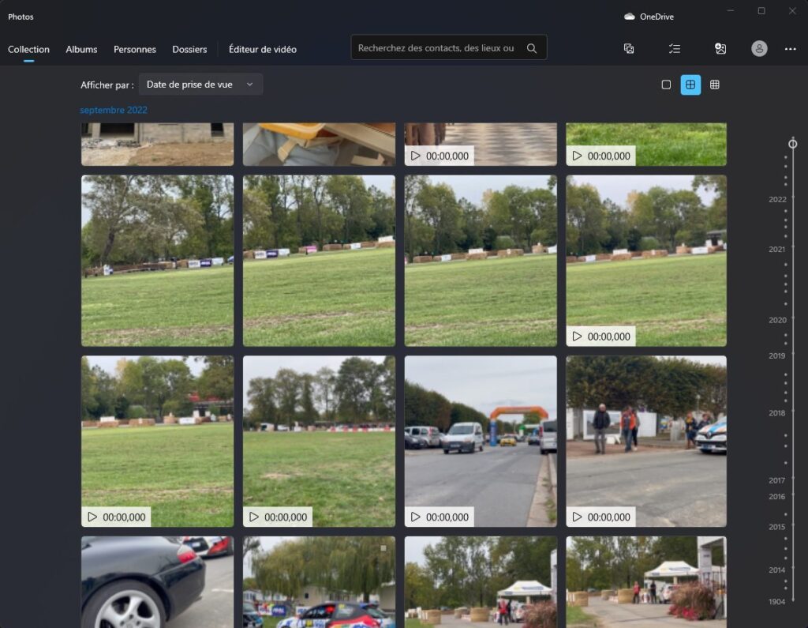This screenshot has height=628, width=808.
Task: Jump to 2020 on the timeline
Action: point(777,320)
